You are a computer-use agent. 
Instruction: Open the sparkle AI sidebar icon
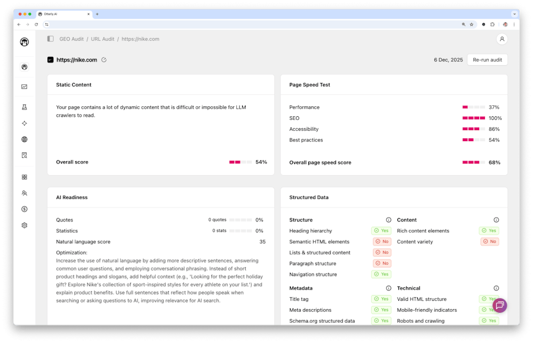[x=24, y=123]
